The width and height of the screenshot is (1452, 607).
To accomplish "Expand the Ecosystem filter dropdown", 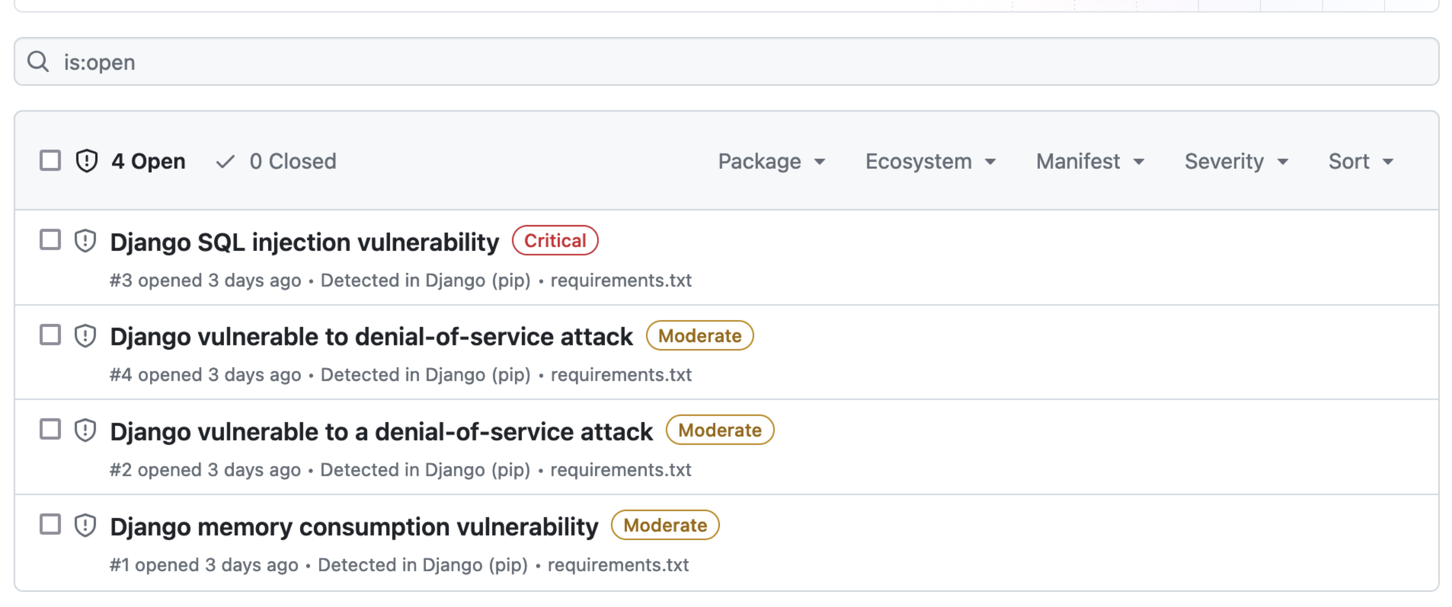I will point(930,162).
